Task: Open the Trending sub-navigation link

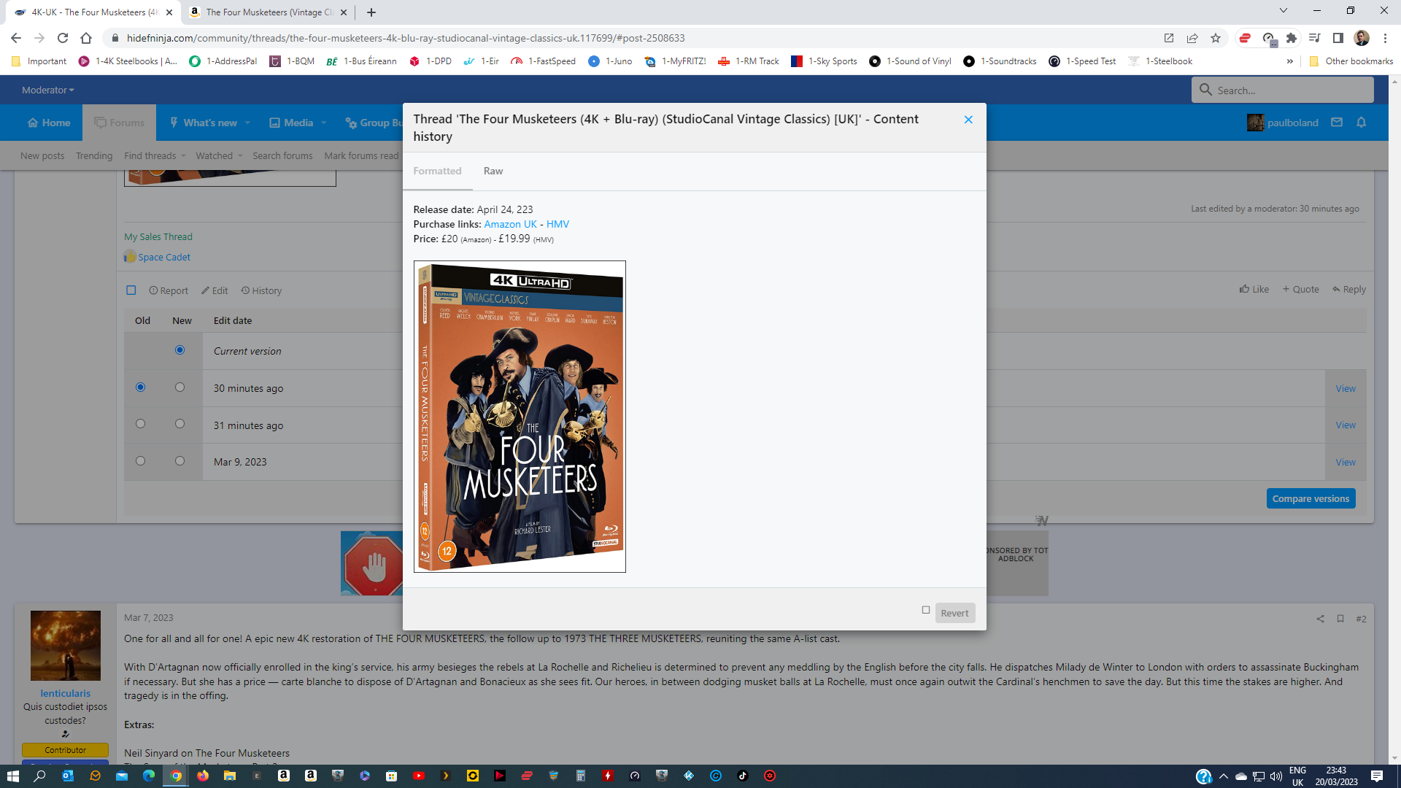Action: pyautogui.click(x=94, y=155)
